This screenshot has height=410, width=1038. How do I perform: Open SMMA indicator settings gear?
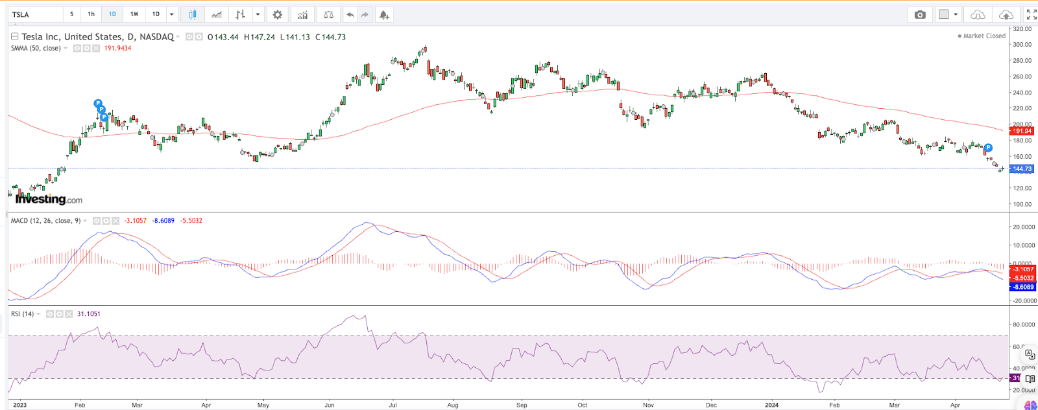coord(86,48)
